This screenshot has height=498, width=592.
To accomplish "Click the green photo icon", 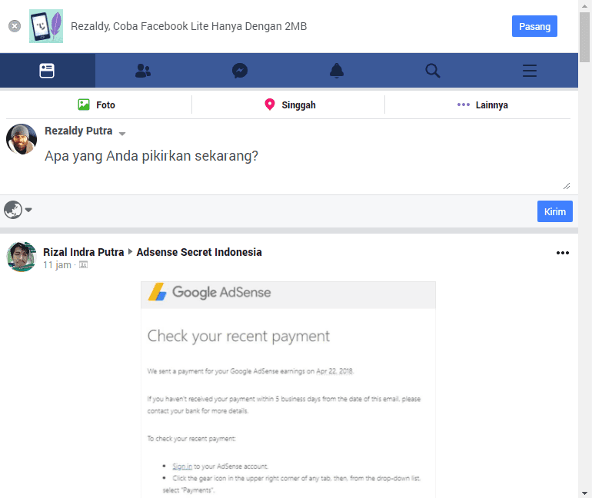I will pyautogui.click(x=84, y=105).
